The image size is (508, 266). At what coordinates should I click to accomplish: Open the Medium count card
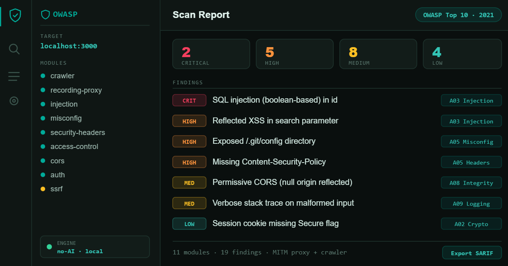(x=378, y=54)
